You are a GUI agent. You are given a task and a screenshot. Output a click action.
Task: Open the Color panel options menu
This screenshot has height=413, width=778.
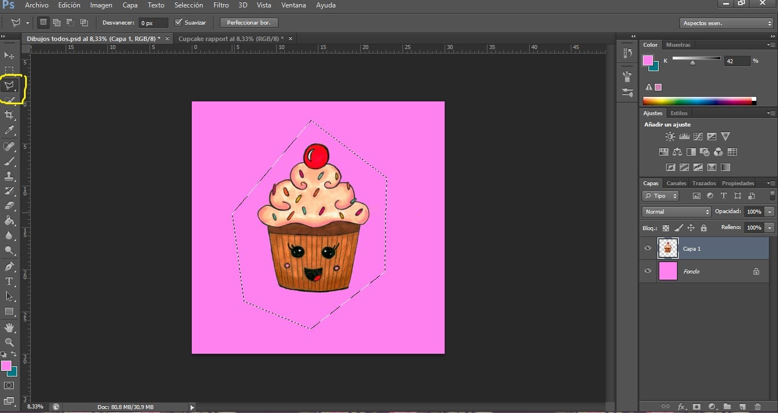[x=771, y=44]
